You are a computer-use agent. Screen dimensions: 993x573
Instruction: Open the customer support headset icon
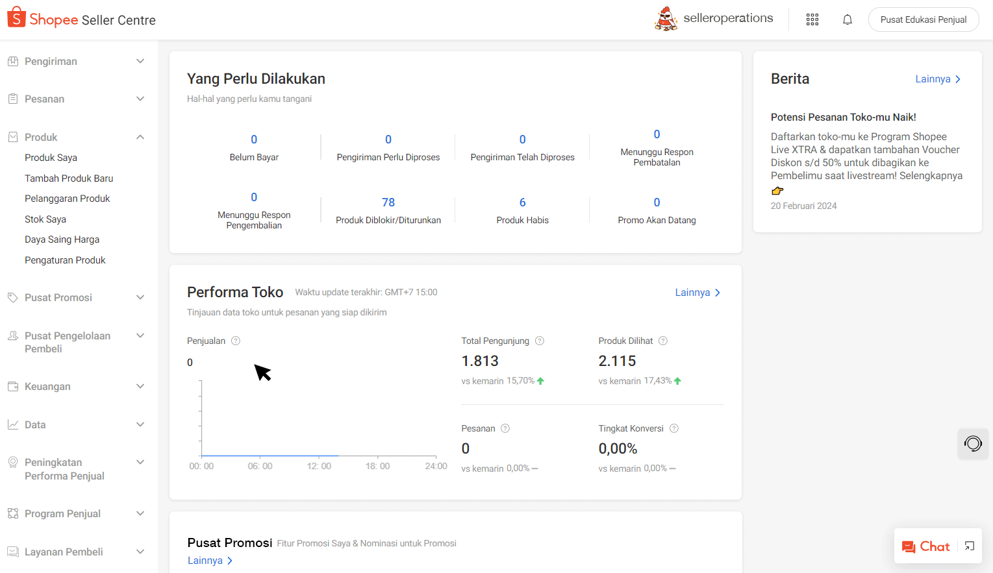pyautogui.click(x=973, y=444)
